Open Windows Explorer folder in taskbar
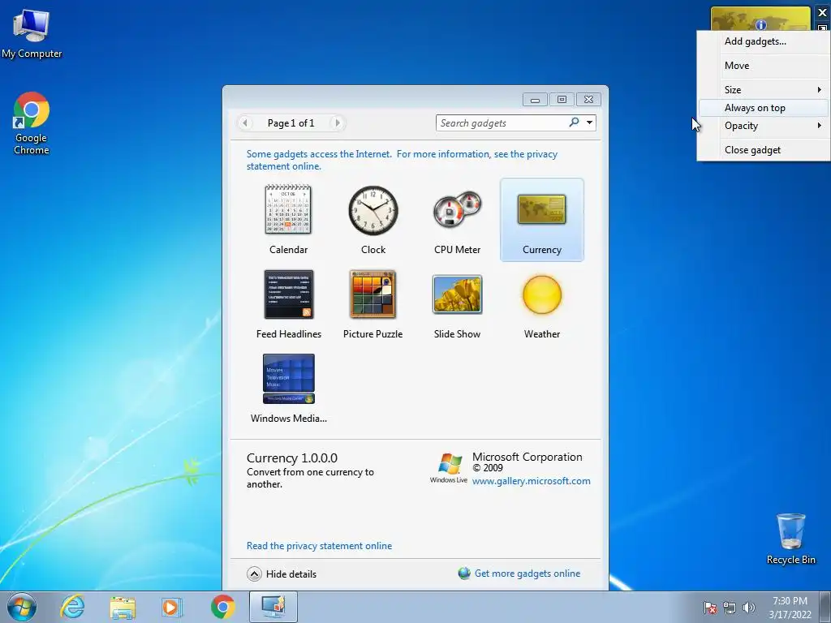Image resolution: width=831 pixels, height=623 pixels. click(123, 607)
